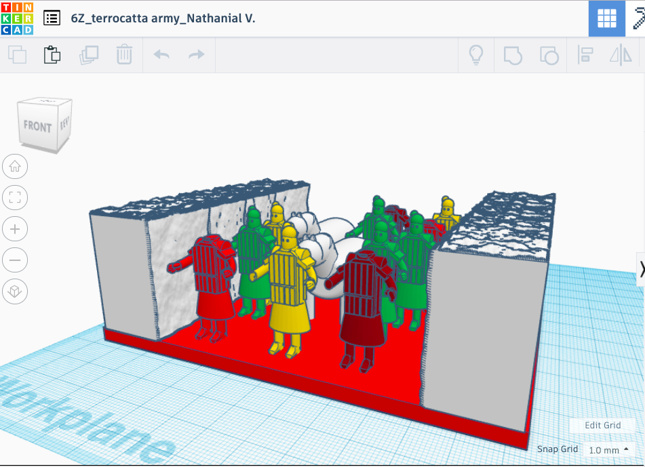Expand the collapsed shapes panel arrow
645x467 pixels.
[x=641, y=268]
